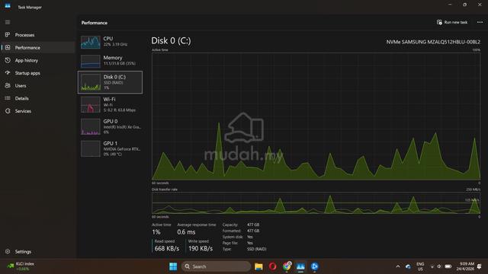
Task: Show hidden system tray icons
Action: [398, 266]
